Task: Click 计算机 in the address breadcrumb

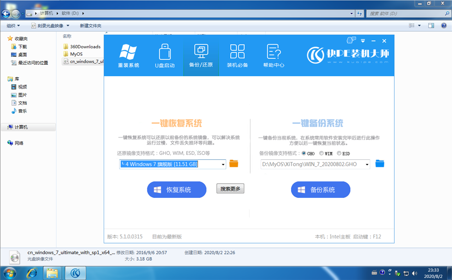Action: click(x=46, y=13)
